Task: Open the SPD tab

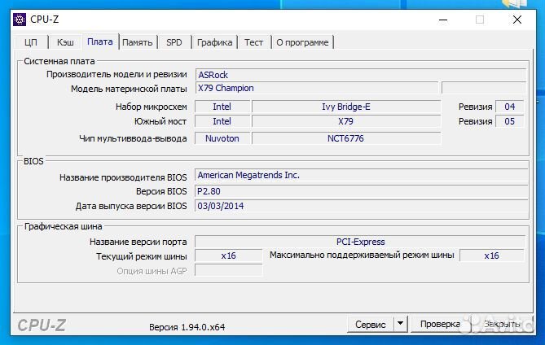Action: click(x=174, y=42)
